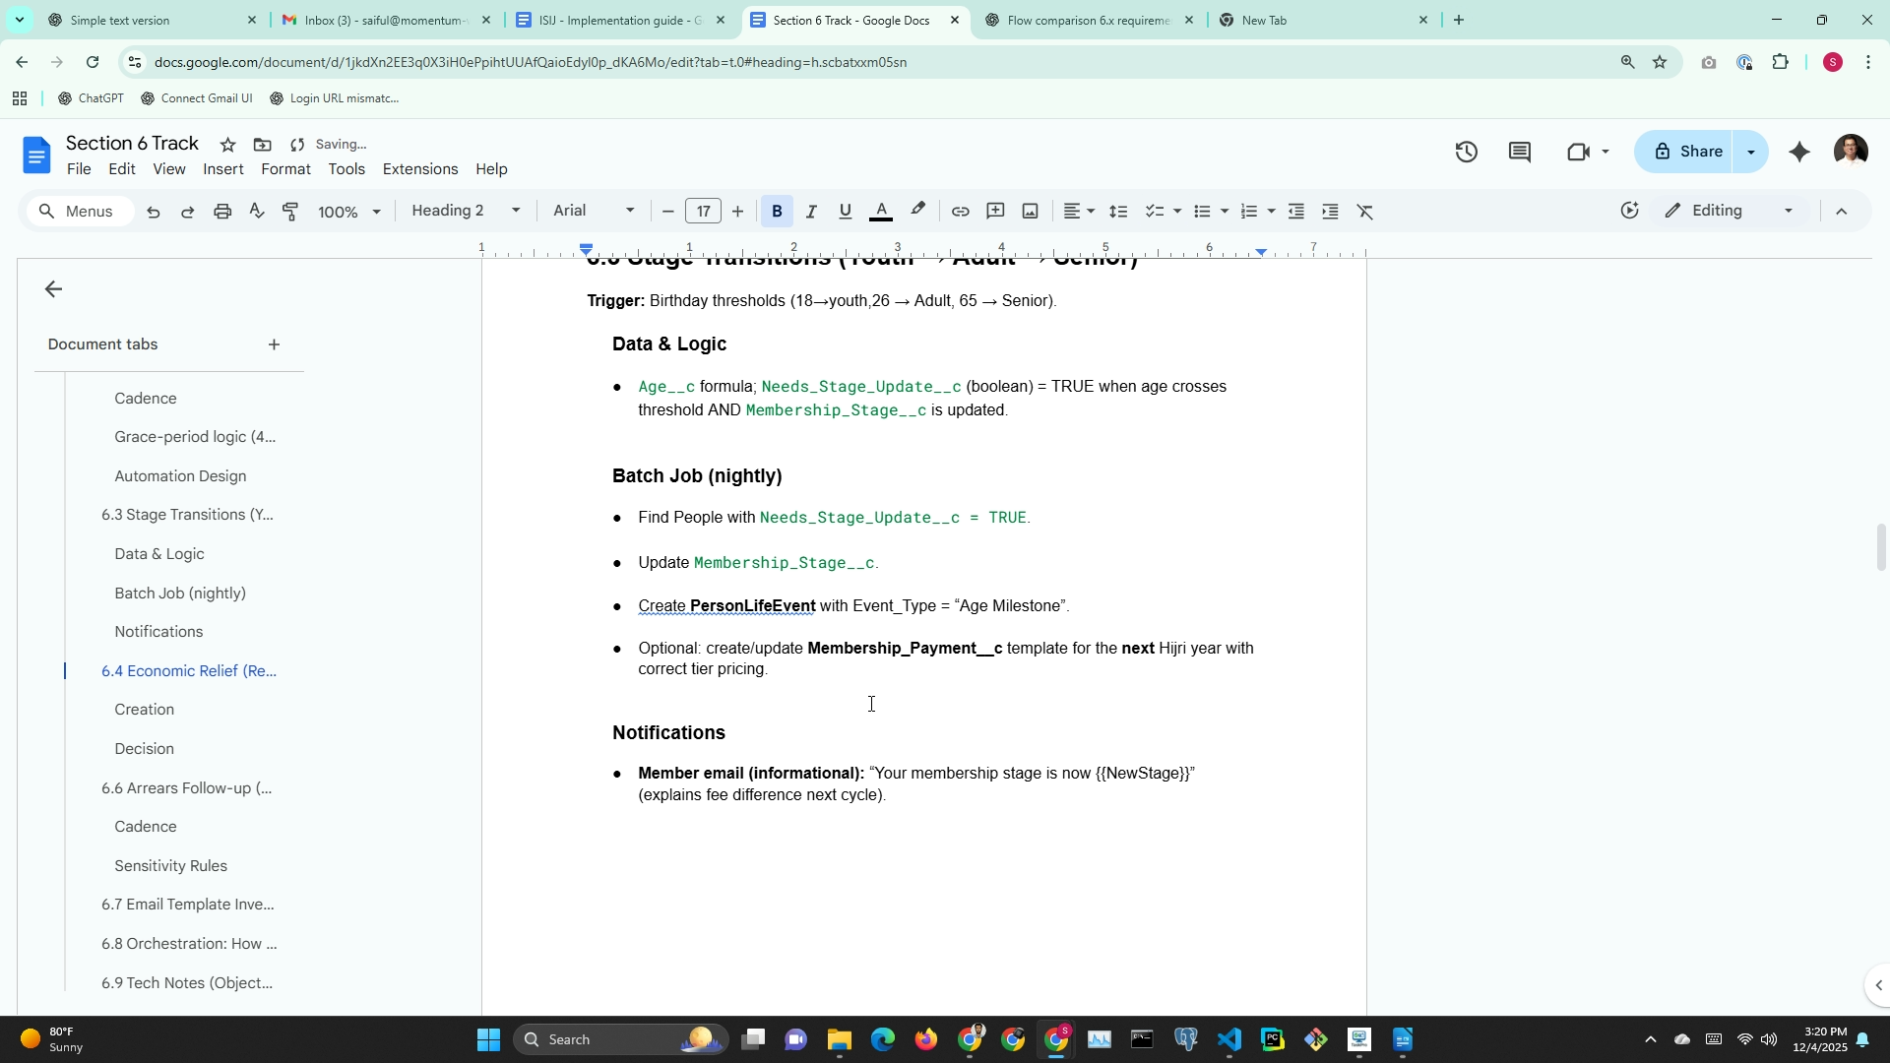Open the Extensions menu

point(419,169)
